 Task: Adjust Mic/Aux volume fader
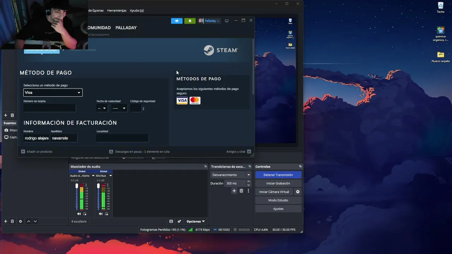click(98, 186)
